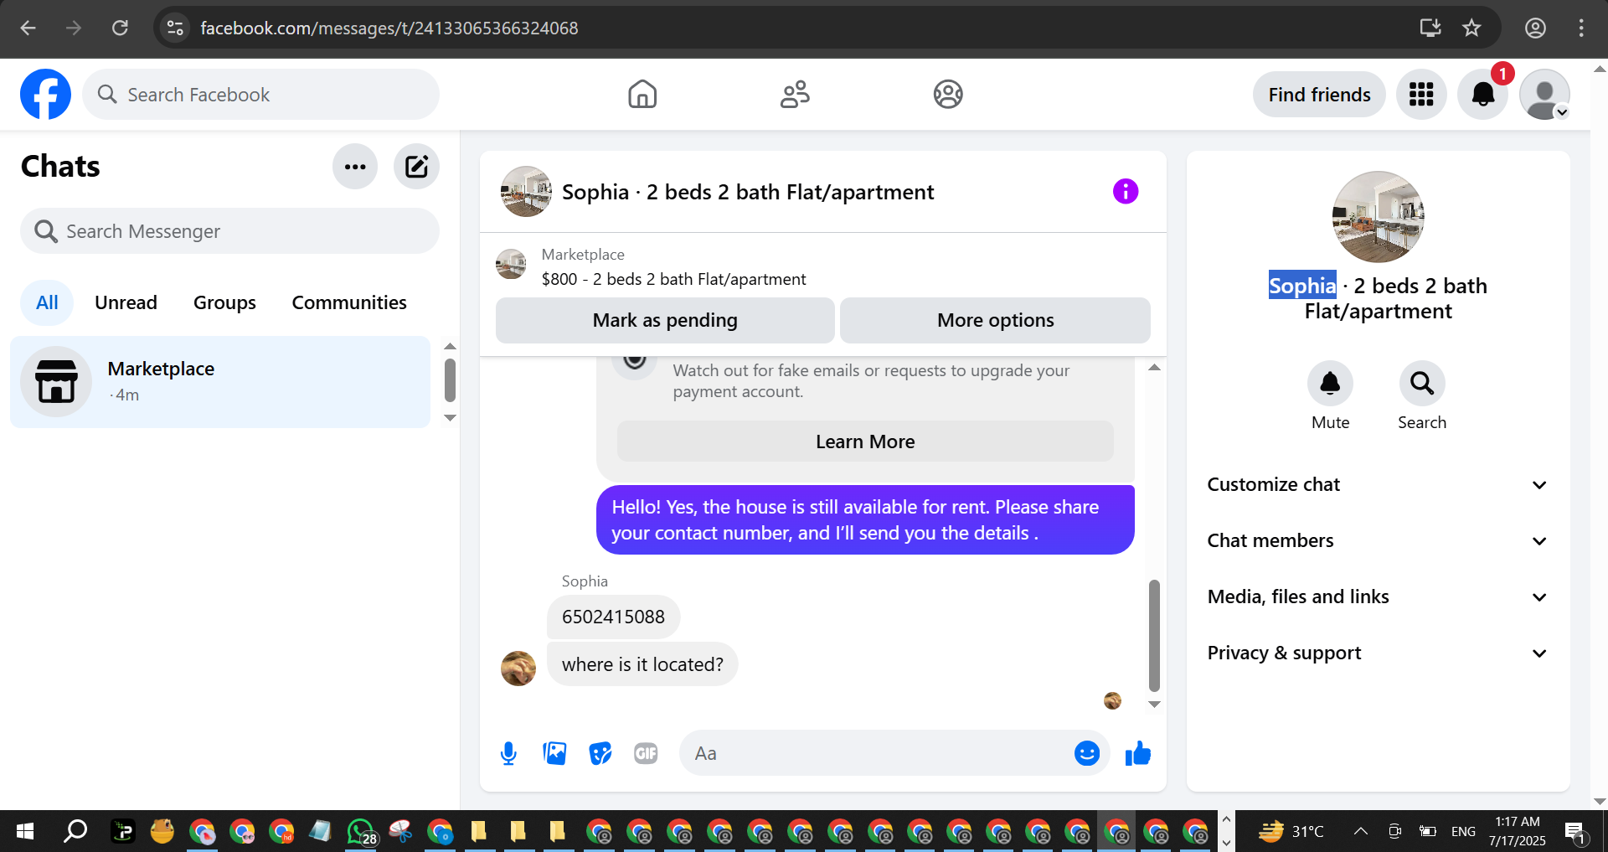View site information icon in address bar
The image size is (1608, 852).
[x=175, y=28]
